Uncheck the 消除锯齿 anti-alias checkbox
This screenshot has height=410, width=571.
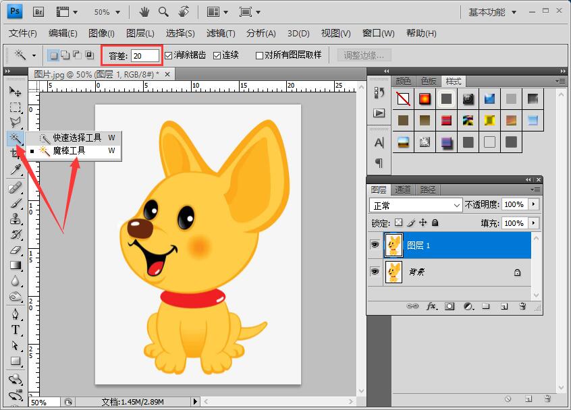tap(168, 56)
